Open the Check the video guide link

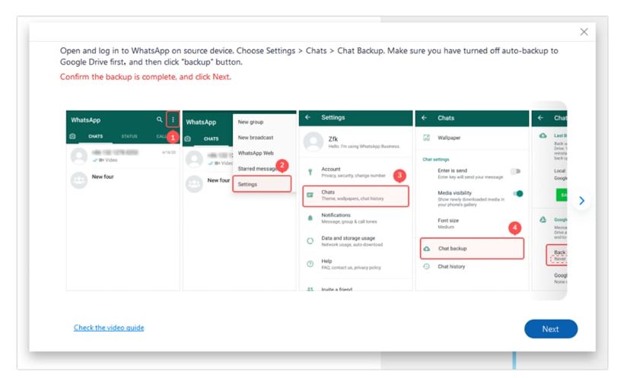pyautogui.click(x=109, y=328)
